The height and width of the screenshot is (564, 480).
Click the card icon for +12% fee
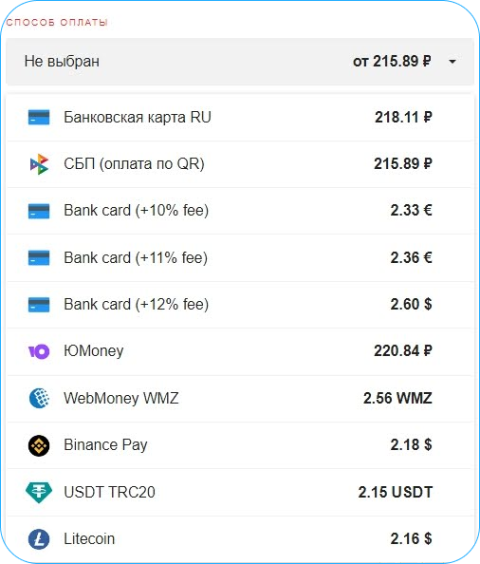[x=39, y=304]
